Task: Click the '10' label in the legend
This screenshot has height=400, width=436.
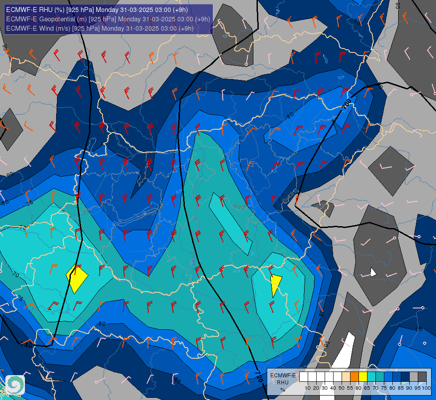Action: click(x=308, y=388)
